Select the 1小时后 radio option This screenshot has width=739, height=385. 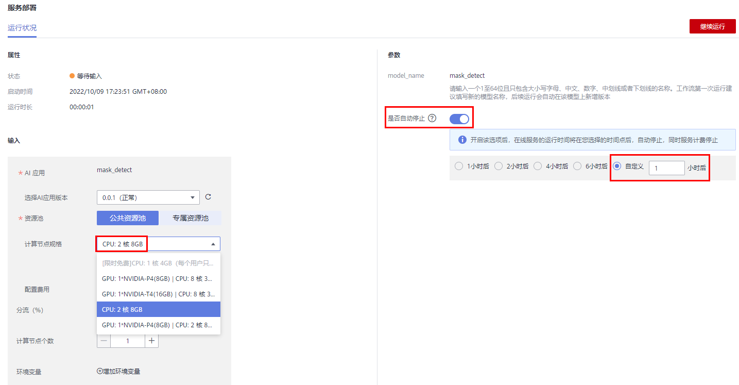pyautogui.click(x=459, y=166)
